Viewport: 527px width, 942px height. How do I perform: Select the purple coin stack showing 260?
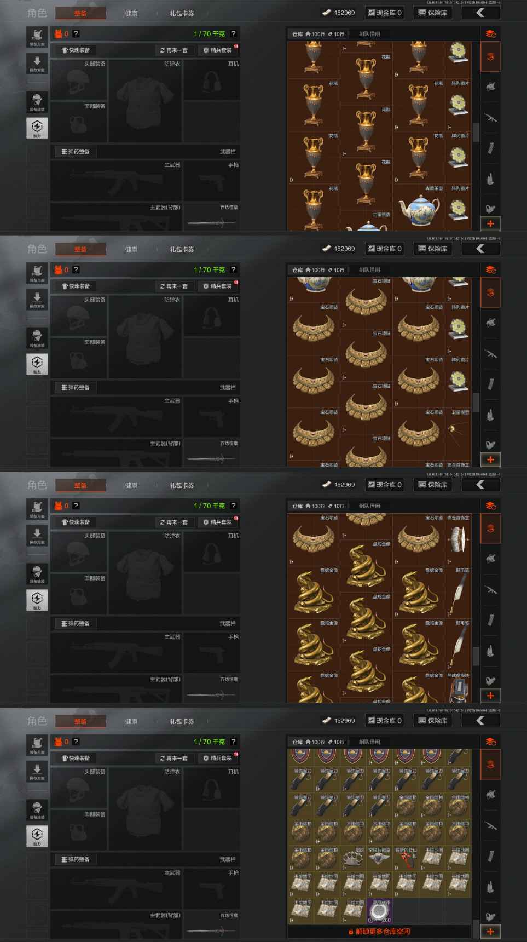click(x=380, y=911)
